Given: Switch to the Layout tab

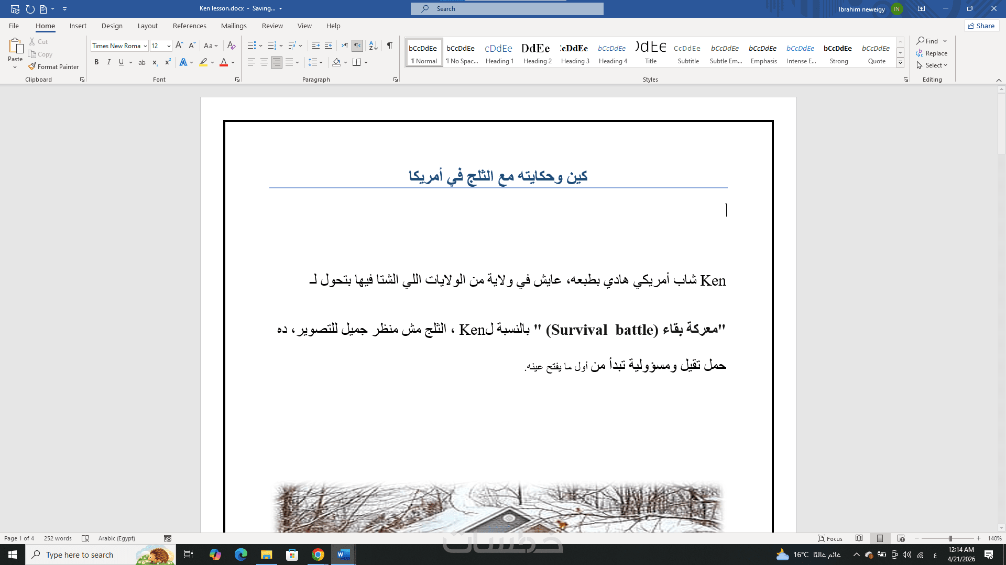Looking at the screenshot, I should click(x=147, y=26).
